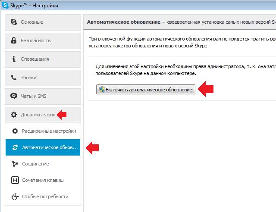
Task: Click the Skype icon beside Основные
Action: tap(13, 22)
